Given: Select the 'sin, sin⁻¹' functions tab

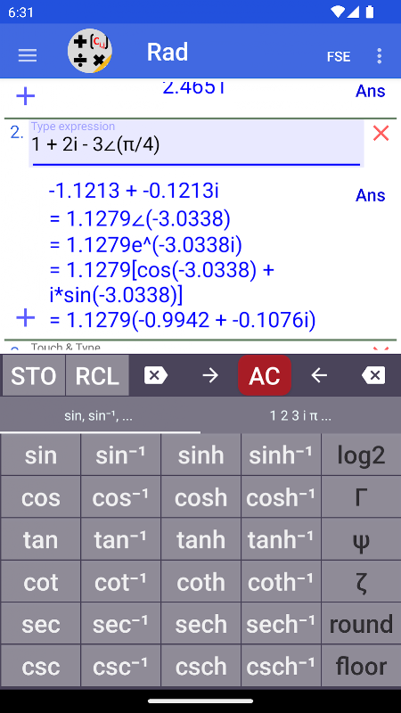Looking at the screenshot, I should pyautogui.click(x=99, y=415).
